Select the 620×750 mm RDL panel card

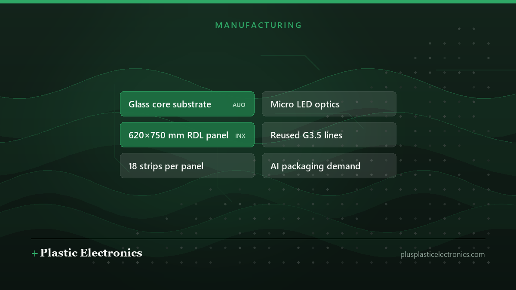[187, 134]
